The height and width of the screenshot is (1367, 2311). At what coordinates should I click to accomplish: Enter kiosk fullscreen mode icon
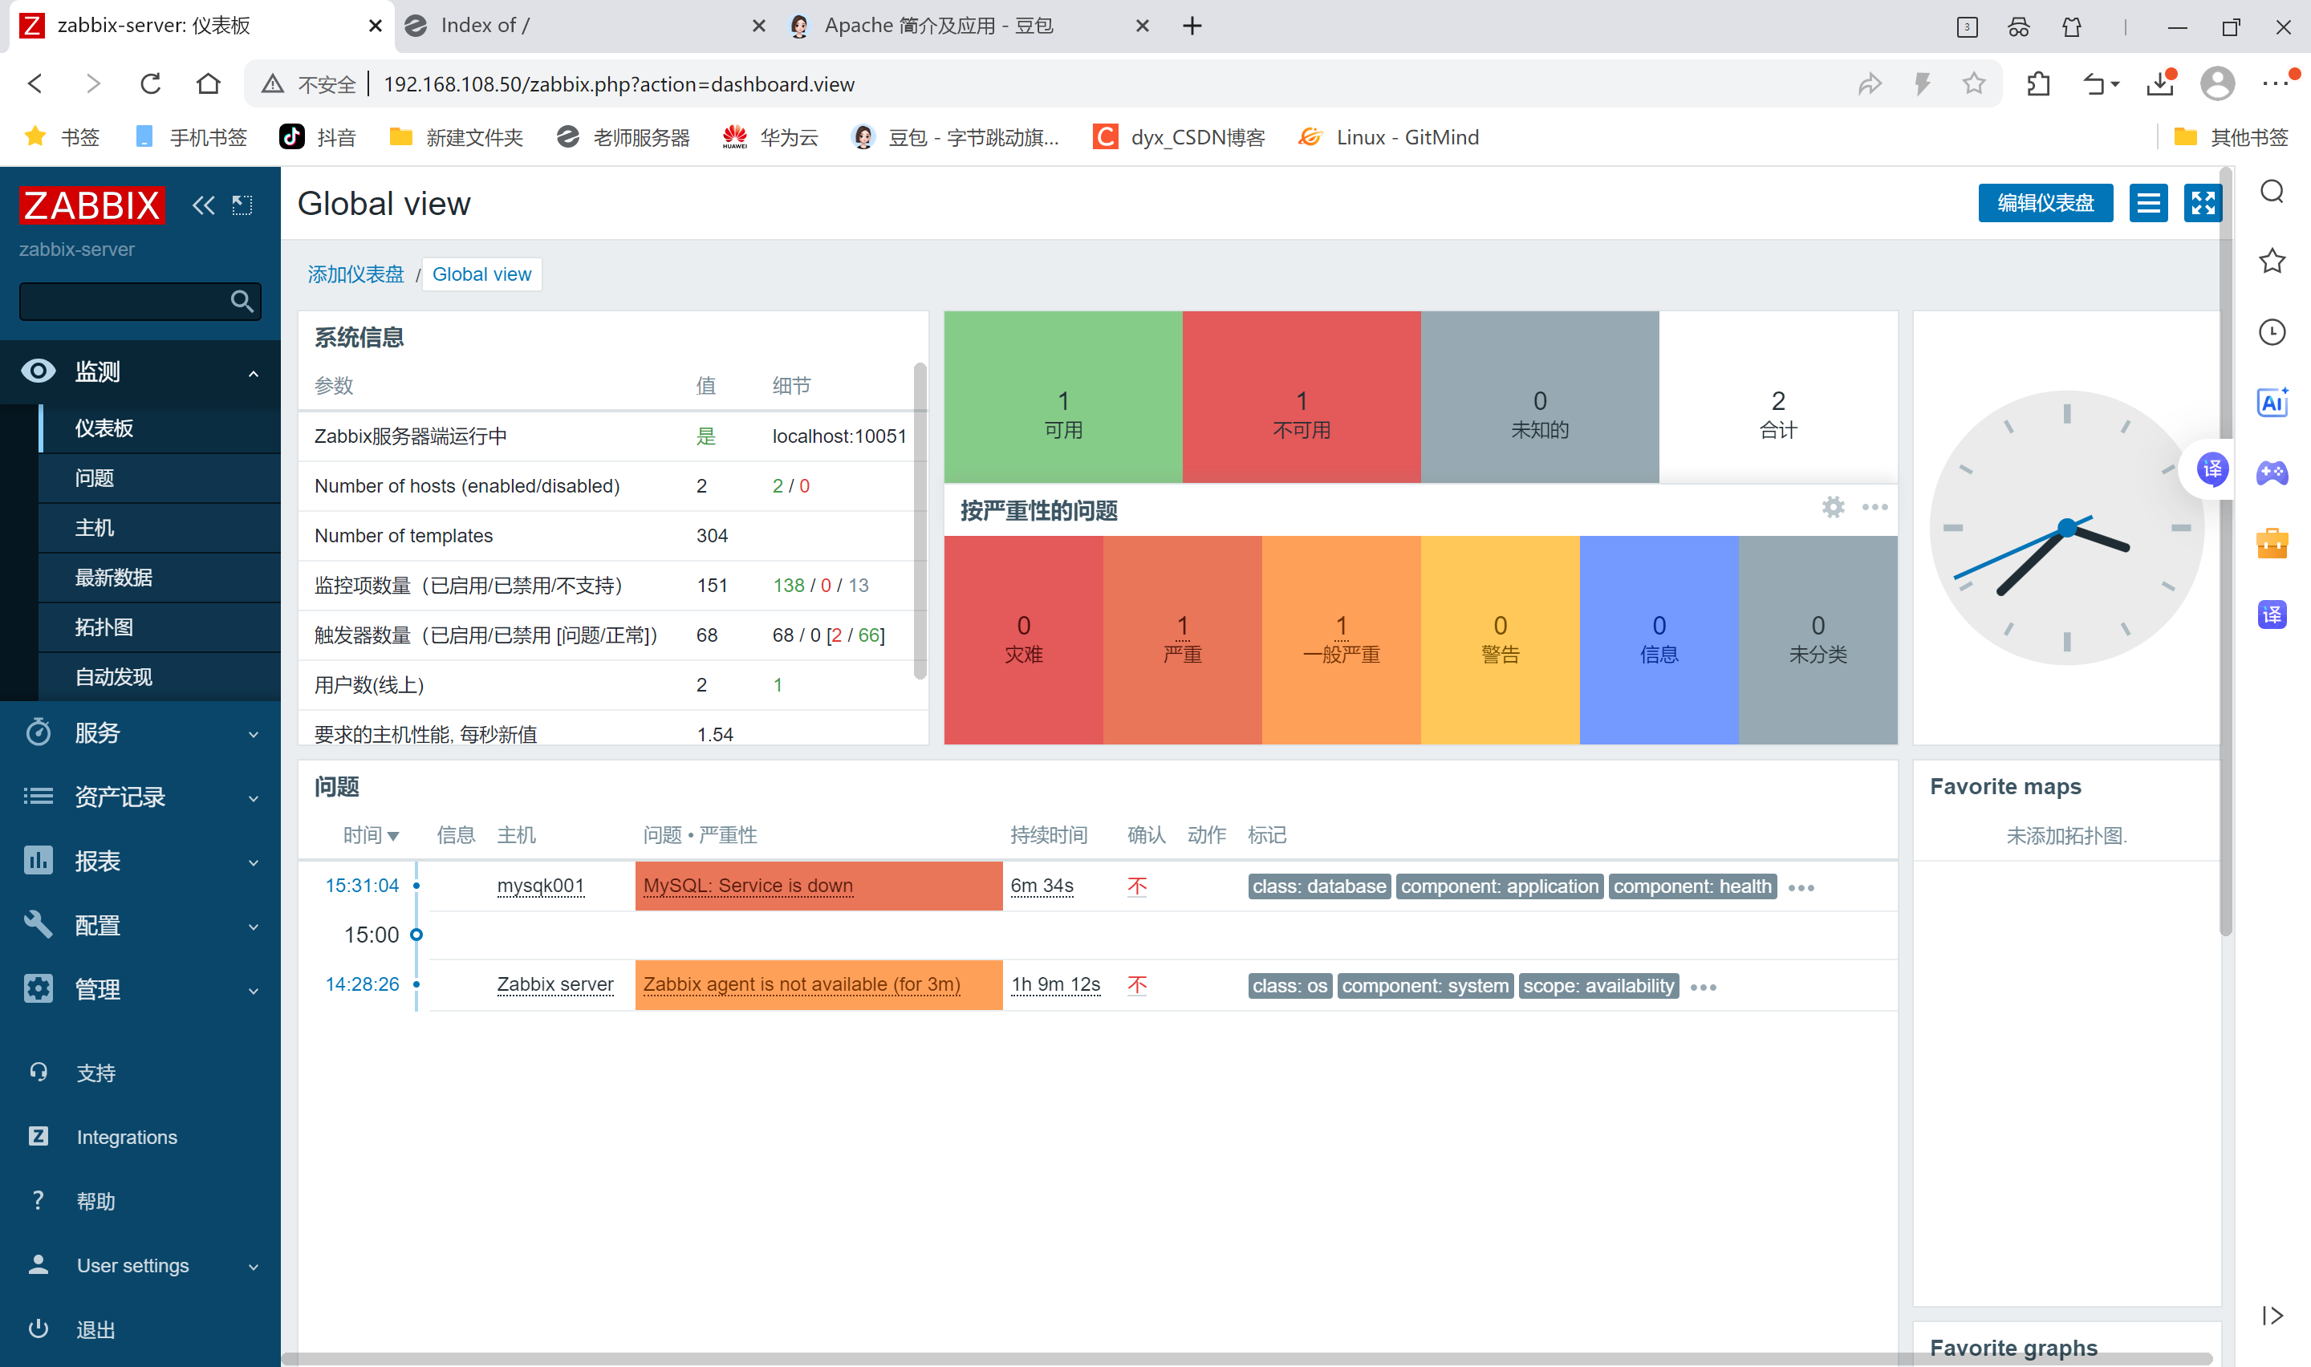point(2201,203)
